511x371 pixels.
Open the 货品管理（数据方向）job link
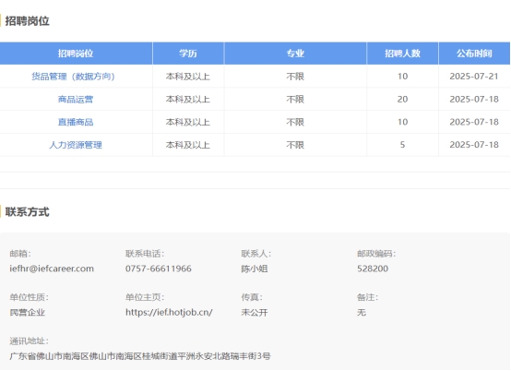click(x=73, y=77)
